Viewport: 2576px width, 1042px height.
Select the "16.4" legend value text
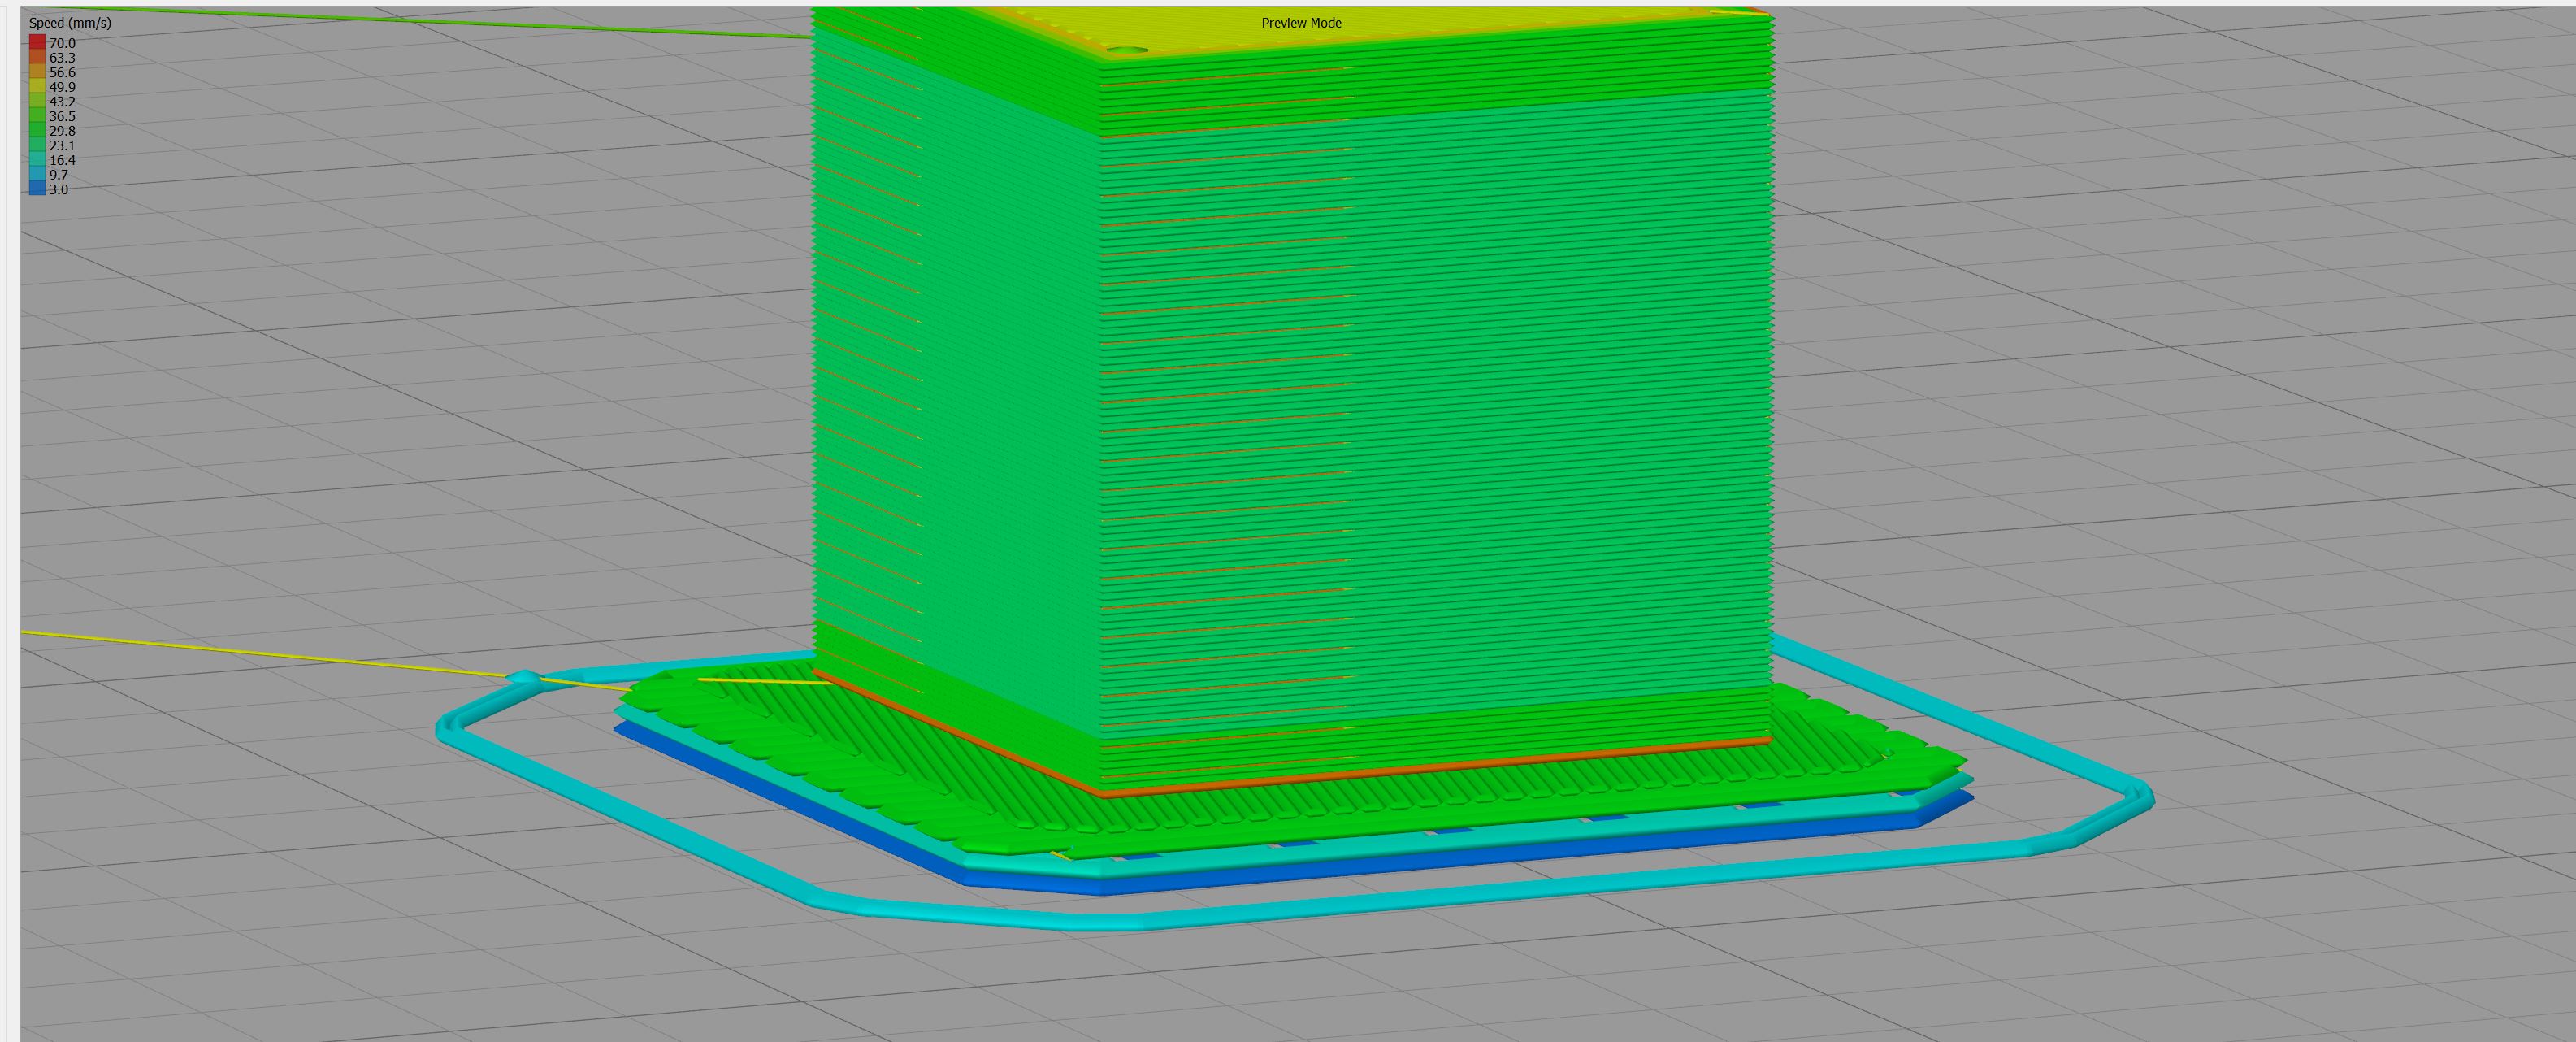tap(62, 160)
